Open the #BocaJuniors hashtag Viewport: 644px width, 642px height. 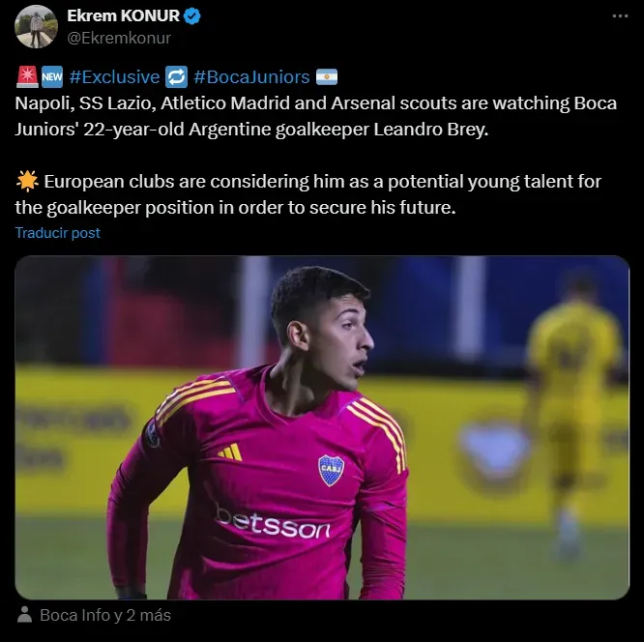coord(251,76)
